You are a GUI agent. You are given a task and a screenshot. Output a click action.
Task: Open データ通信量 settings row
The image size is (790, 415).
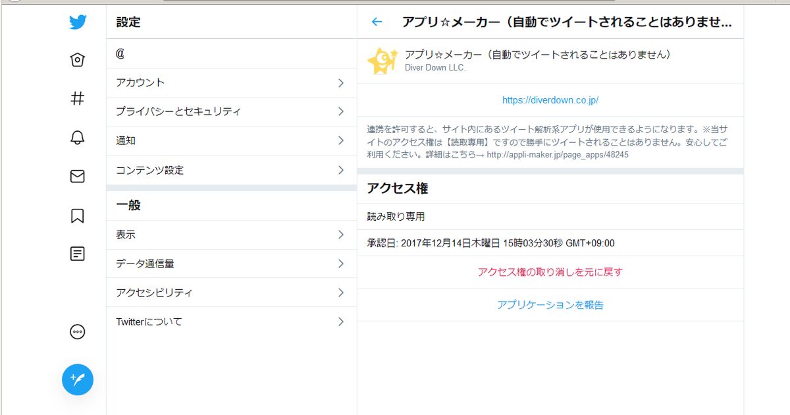pyautogui.click(x=231, y=263)
